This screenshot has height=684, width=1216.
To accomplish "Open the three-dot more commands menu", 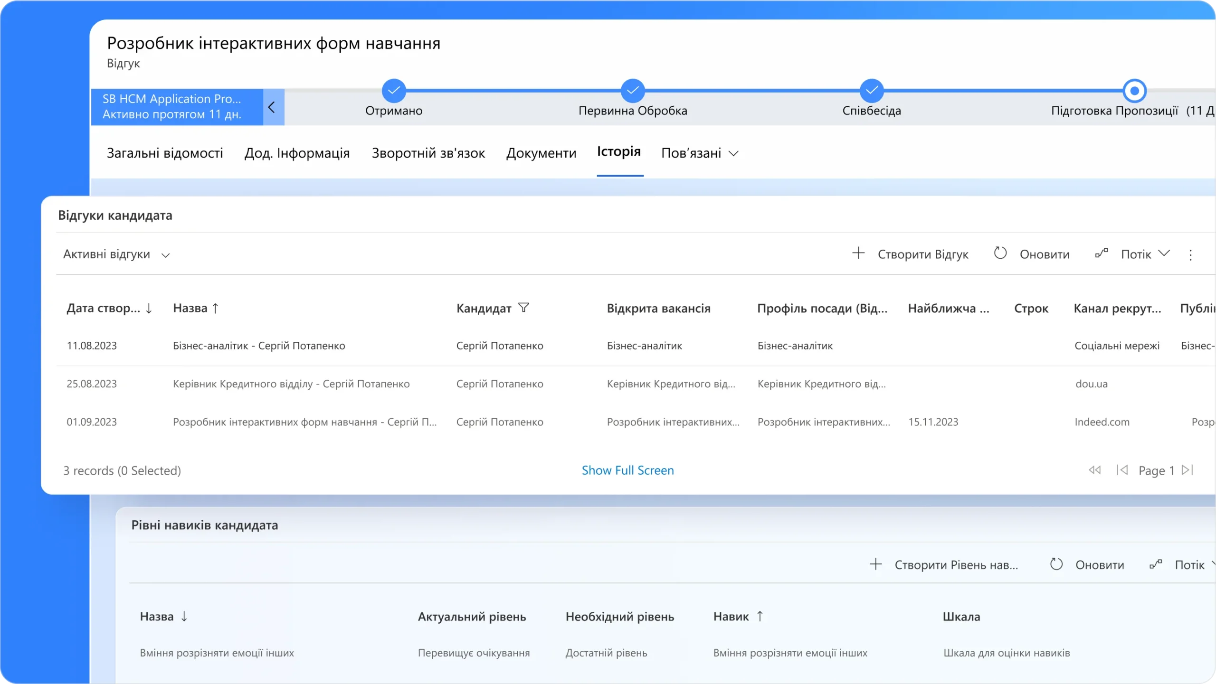I will (1190, 255).
